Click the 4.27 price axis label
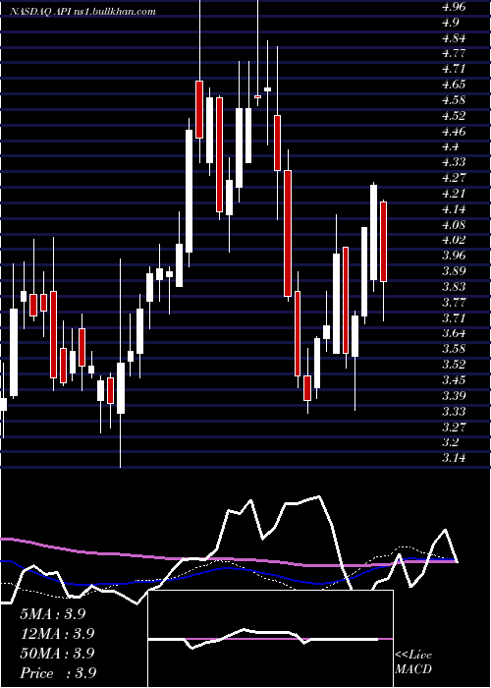Viewport: 491px width, 688px height. coord(456,178)
